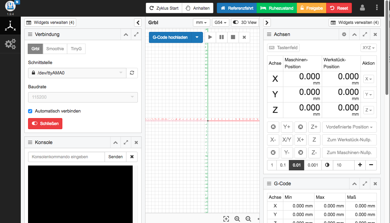The width and height of the screenshot is (390, 223).
Task: Click the console command input field
Action: (66, 157)
